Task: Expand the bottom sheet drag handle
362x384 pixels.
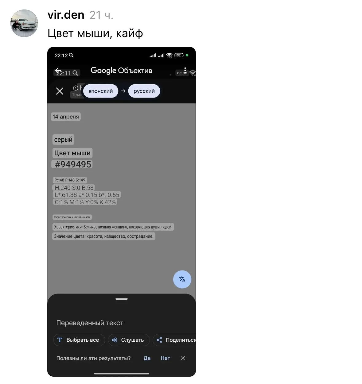Action: pos(122,299)
